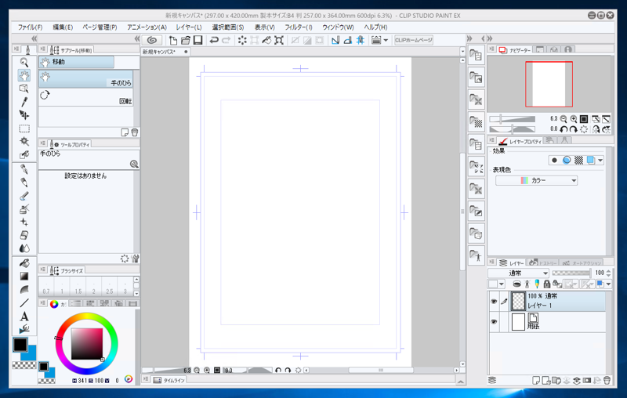
Task: Select the Auto select magic wand tool
Action: (24, 142)
